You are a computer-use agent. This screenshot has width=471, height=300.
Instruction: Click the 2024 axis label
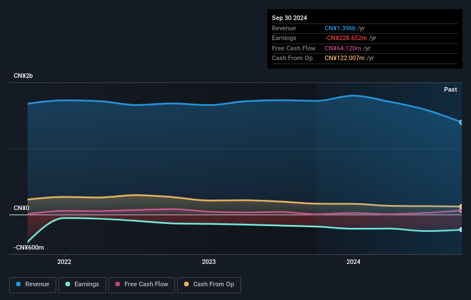tap(353, 262)
